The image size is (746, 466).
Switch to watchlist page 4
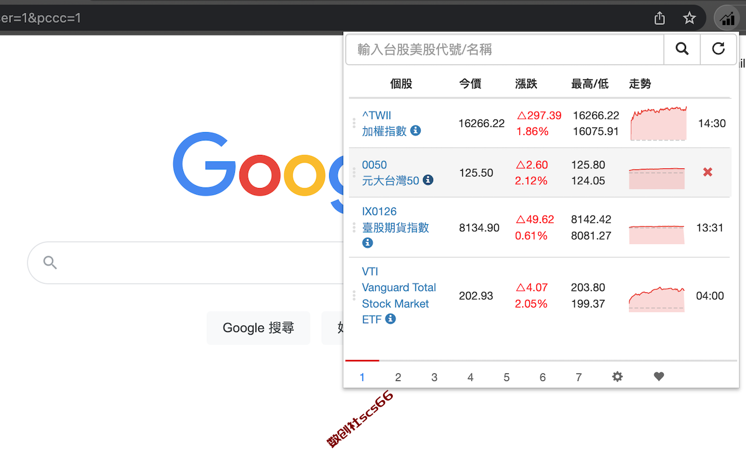(x=470, y=377)
